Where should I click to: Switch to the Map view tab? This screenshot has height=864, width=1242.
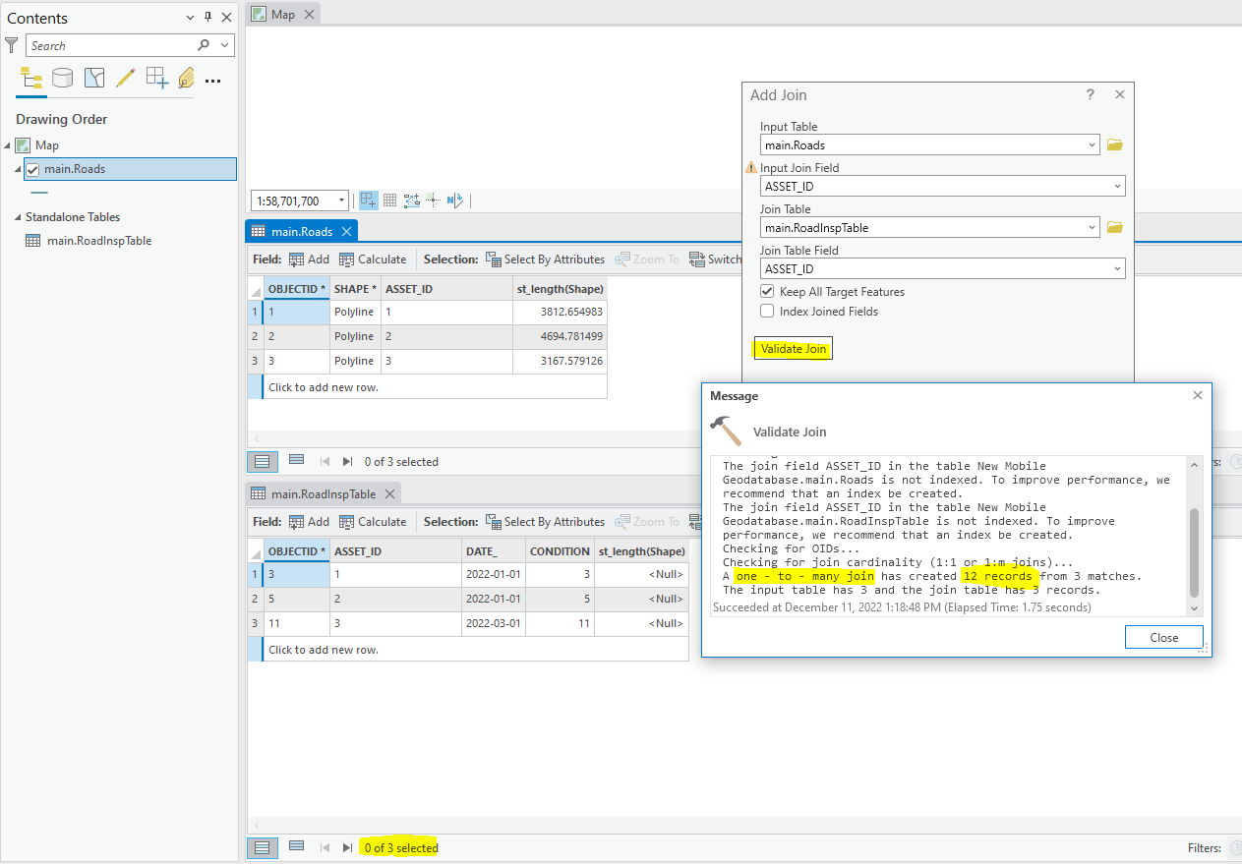pos(283,15)
